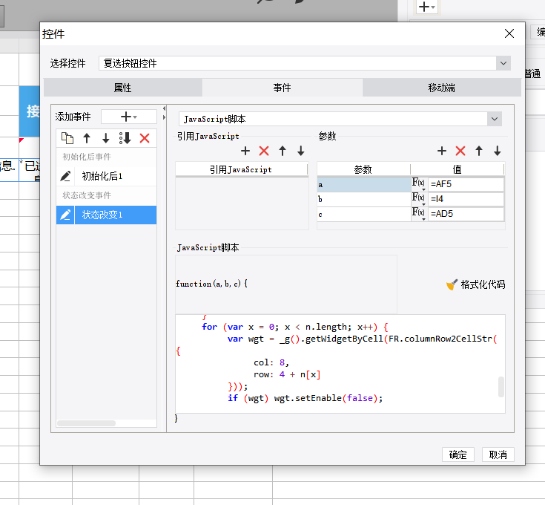Image resolution: width=545 pixels, height=505 pixels.
Task: Open formula editor for parameter b
Action: click(x=419, y=199)
